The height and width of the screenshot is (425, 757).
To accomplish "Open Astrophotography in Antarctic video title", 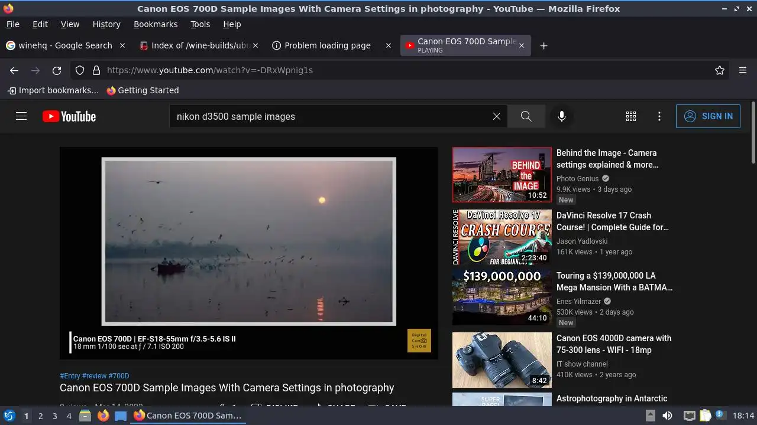I will tap(612, 398).
